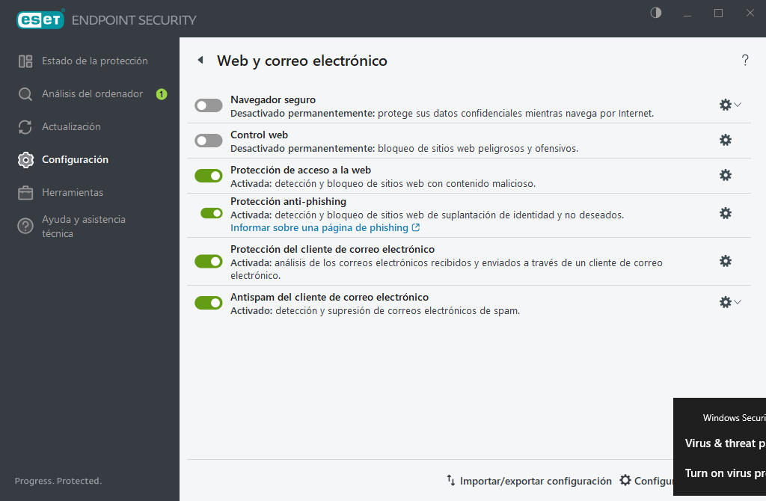
Task: Open gear for Antispam del cliente de correo
Action: 726,302
